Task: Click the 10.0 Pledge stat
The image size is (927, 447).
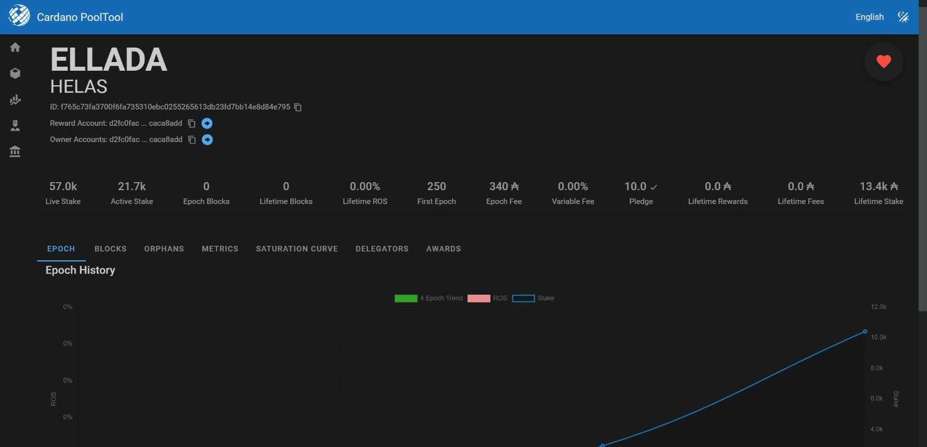Action: [641, 193]
